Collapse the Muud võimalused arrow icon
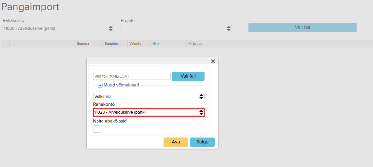The width and height of the screenshot is (373, 167). click(100, 85)
